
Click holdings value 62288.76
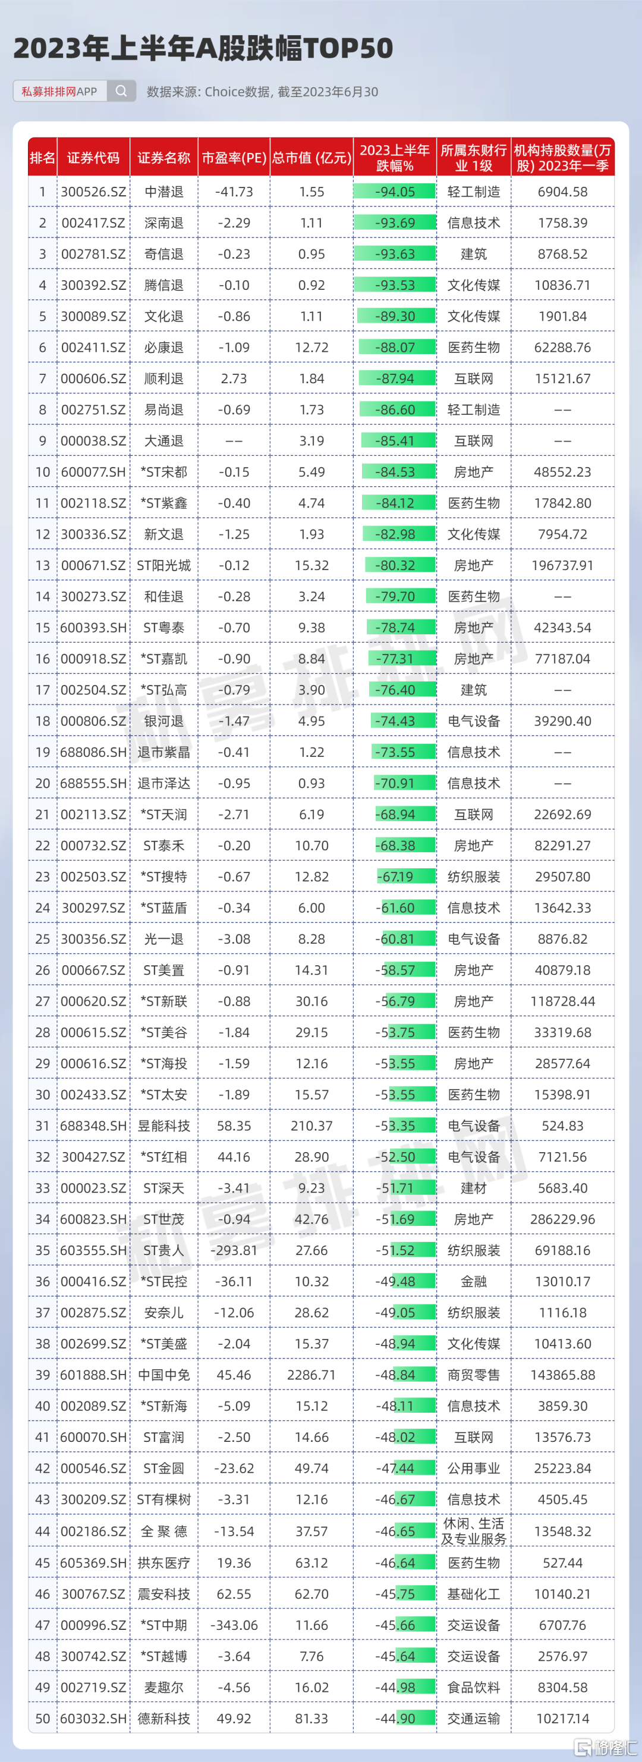tap(563, 347)
